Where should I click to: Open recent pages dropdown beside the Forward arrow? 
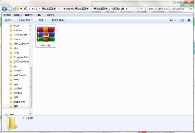(14, 9)
